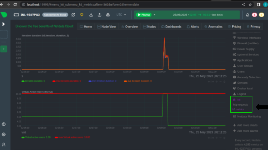This screenshot has width=268, height=150.
Task: Click the shield protection icon
Action: click(82, 15)
